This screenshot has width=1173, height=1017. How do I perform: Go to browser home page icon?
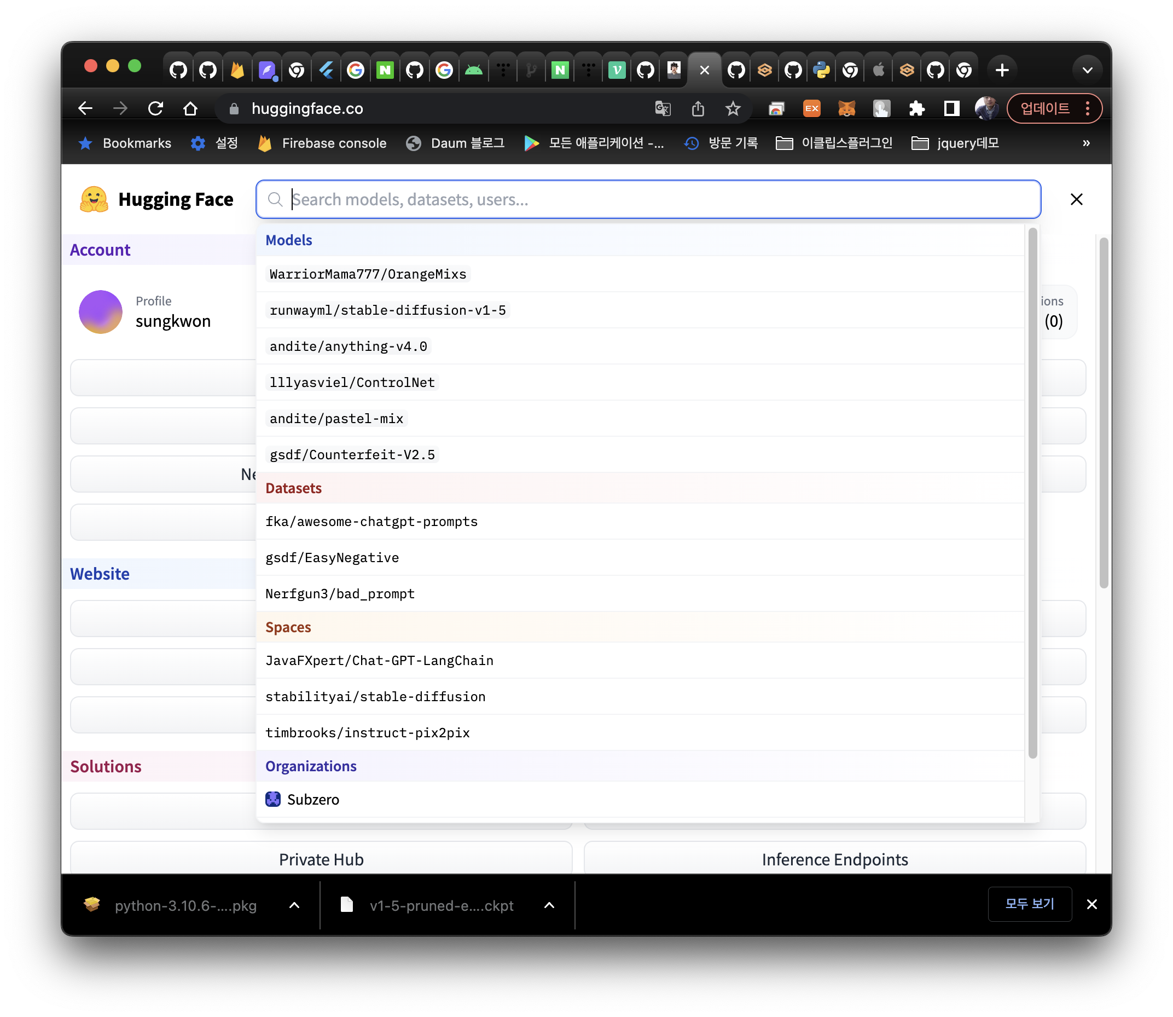pyautogui.click(x=190, y=108)
